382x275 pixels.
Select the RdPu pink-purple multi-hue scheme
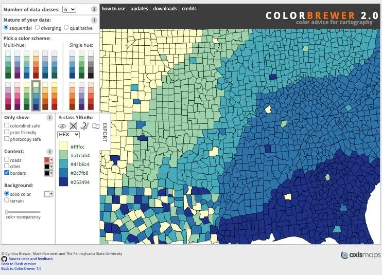[18, 96]
